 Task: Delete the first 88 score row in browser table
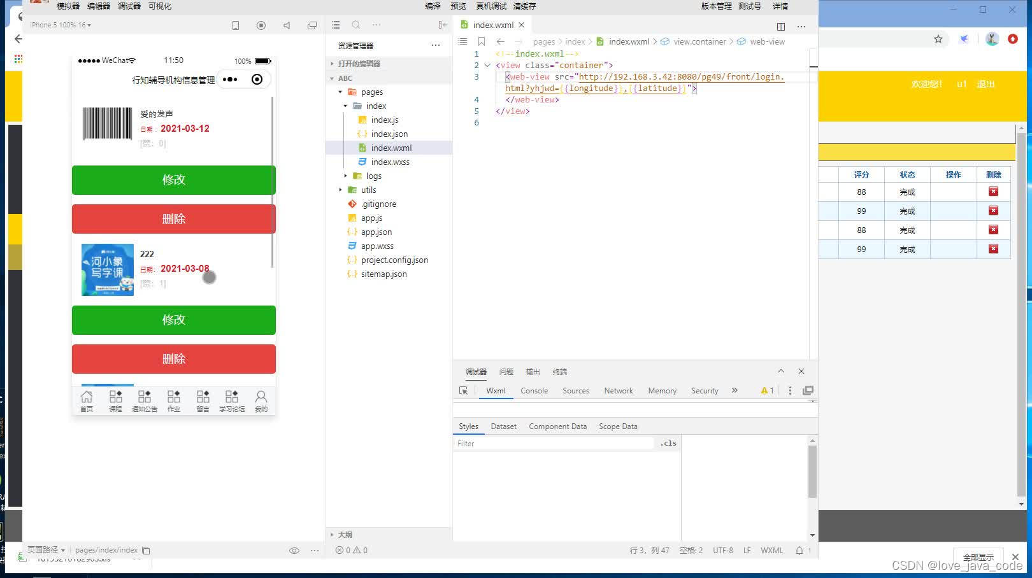pyautogui.click(x=993, y=192)
